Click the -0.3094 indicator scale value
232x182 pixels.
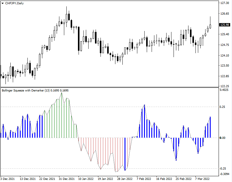pyautogui.click(x=225, y=174)
